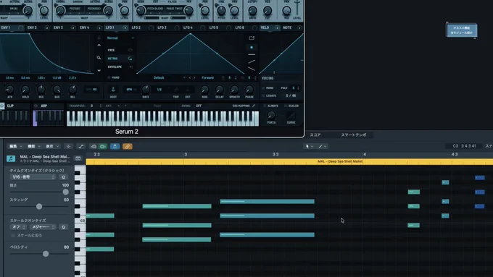The width and height of the screenshot is (493, 277).
Task: Click the MIDI region music note icon
Action: [x=11, y=158]
